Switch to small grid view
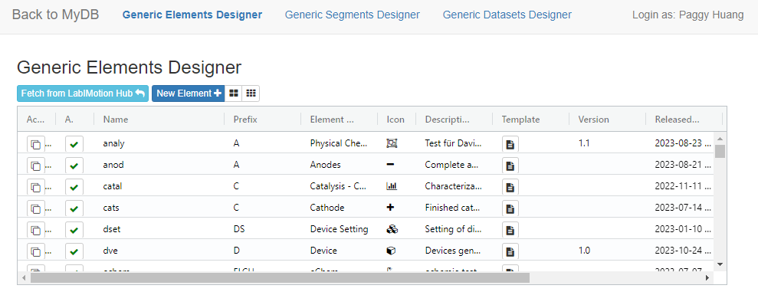This screenshot has width=758, height=305. coord(251,93)
